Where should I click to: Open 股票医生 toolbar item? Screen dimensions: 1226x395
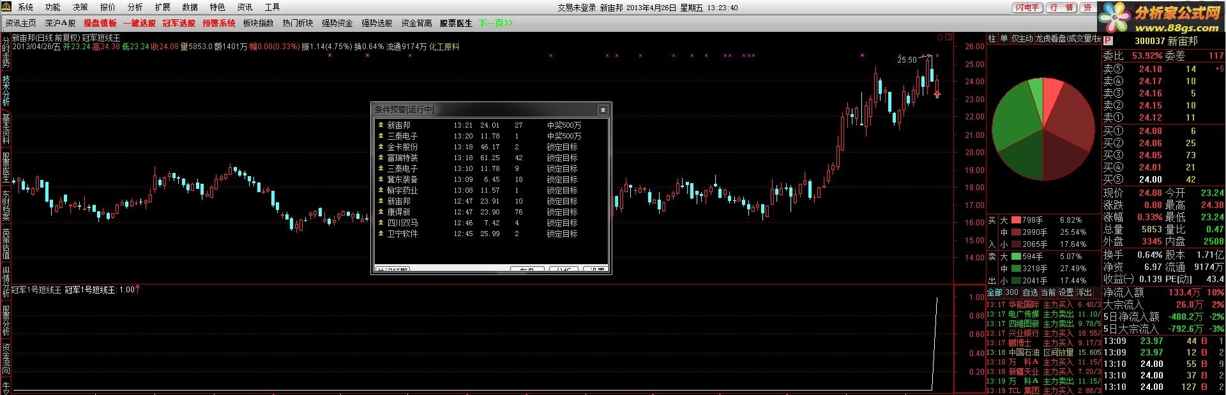pos(457,23)
